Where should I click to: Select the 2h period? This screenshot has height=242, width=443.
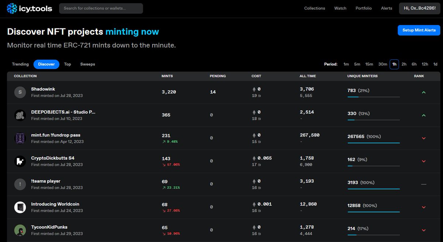click(404, 64)
